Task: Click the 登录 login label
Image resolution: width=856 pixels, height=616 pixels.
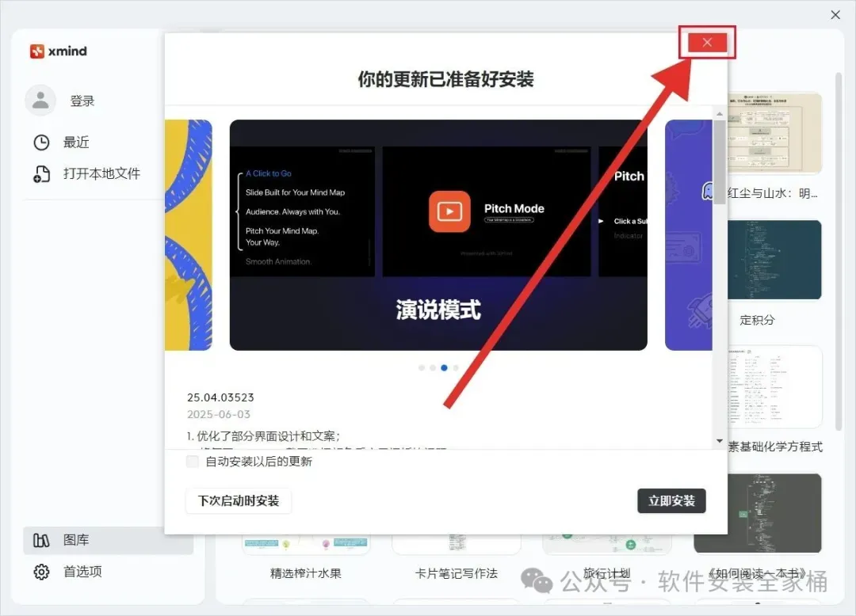Action: pos(82,101)
